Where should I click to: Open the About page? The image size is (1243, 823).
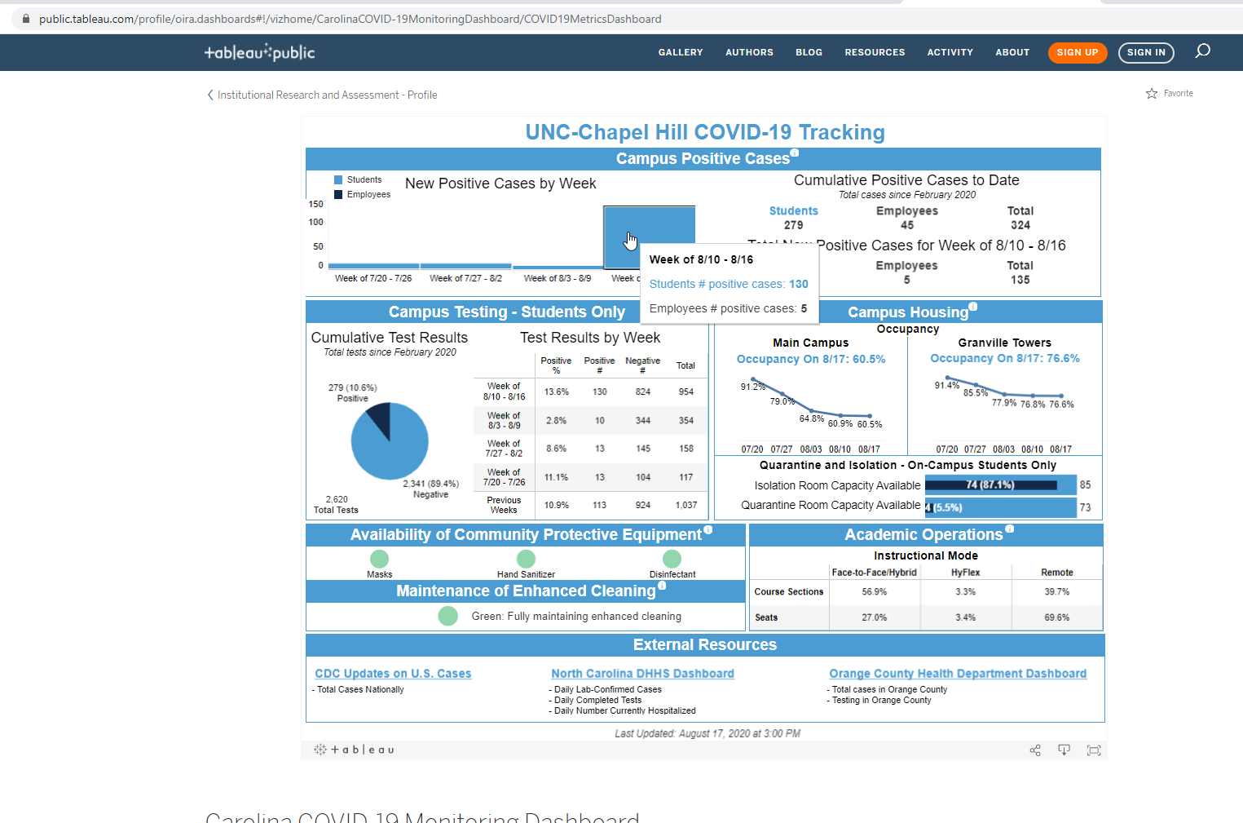pos(1012,52)
